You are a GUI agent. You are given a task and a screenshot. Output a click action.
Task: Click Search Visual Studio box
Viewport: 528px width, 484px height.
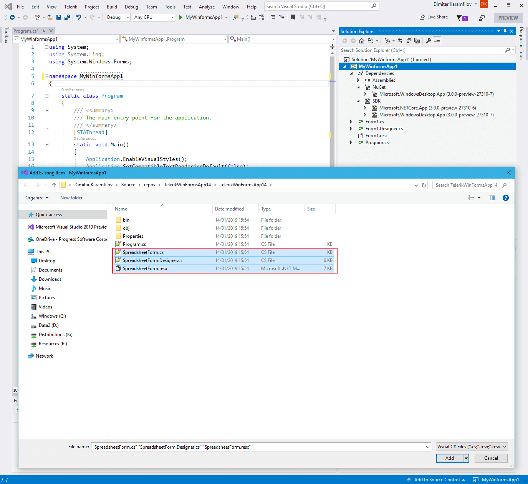(x=321, y=7)
